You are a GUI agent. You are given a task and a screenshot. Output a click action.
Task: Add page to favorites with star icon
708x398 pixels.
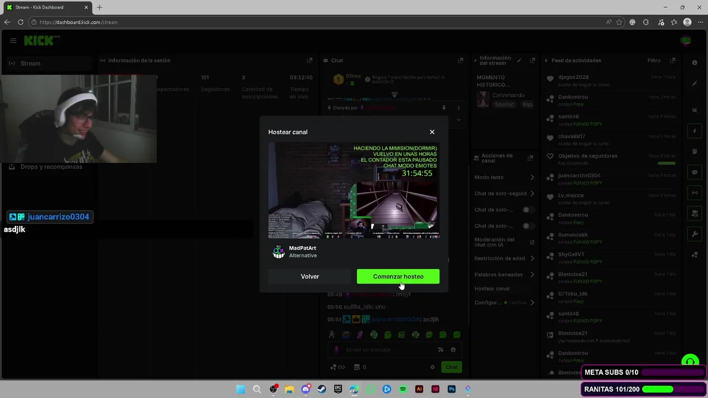click(x=619, y=22)
